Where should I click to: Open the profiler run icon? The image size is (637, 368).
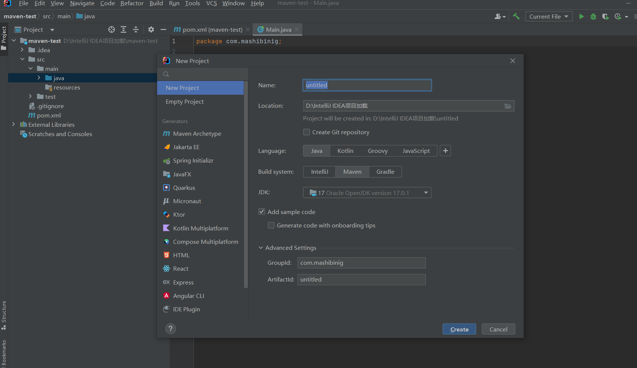coord(618,16)
